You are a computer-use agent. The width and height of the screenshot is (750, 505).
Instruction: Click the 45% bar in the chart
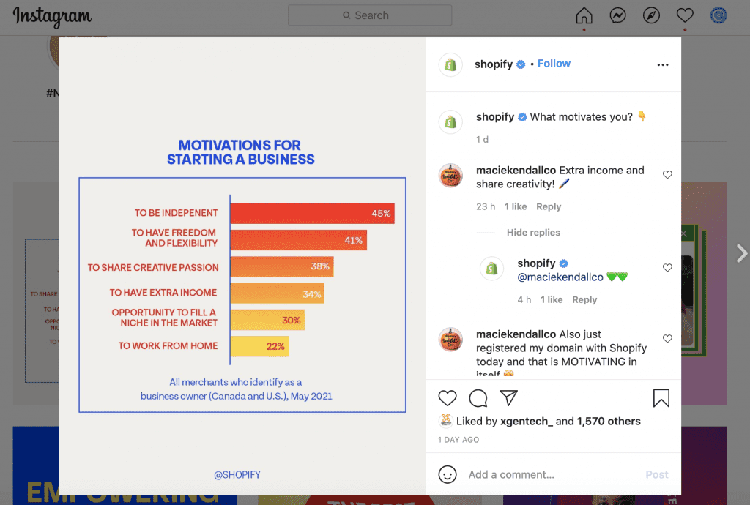click(312, 213)
